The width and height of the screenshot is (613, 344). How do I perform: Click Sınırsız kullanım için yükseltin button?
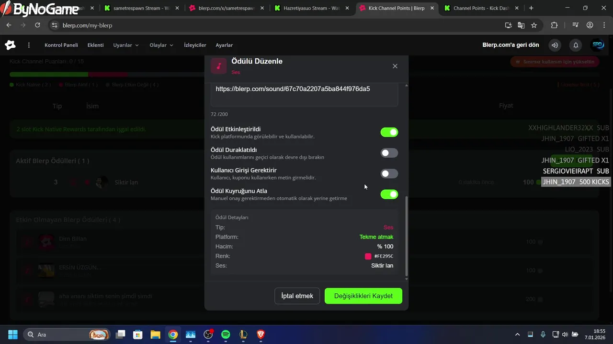pyautogui.click(x=555, y=62)
